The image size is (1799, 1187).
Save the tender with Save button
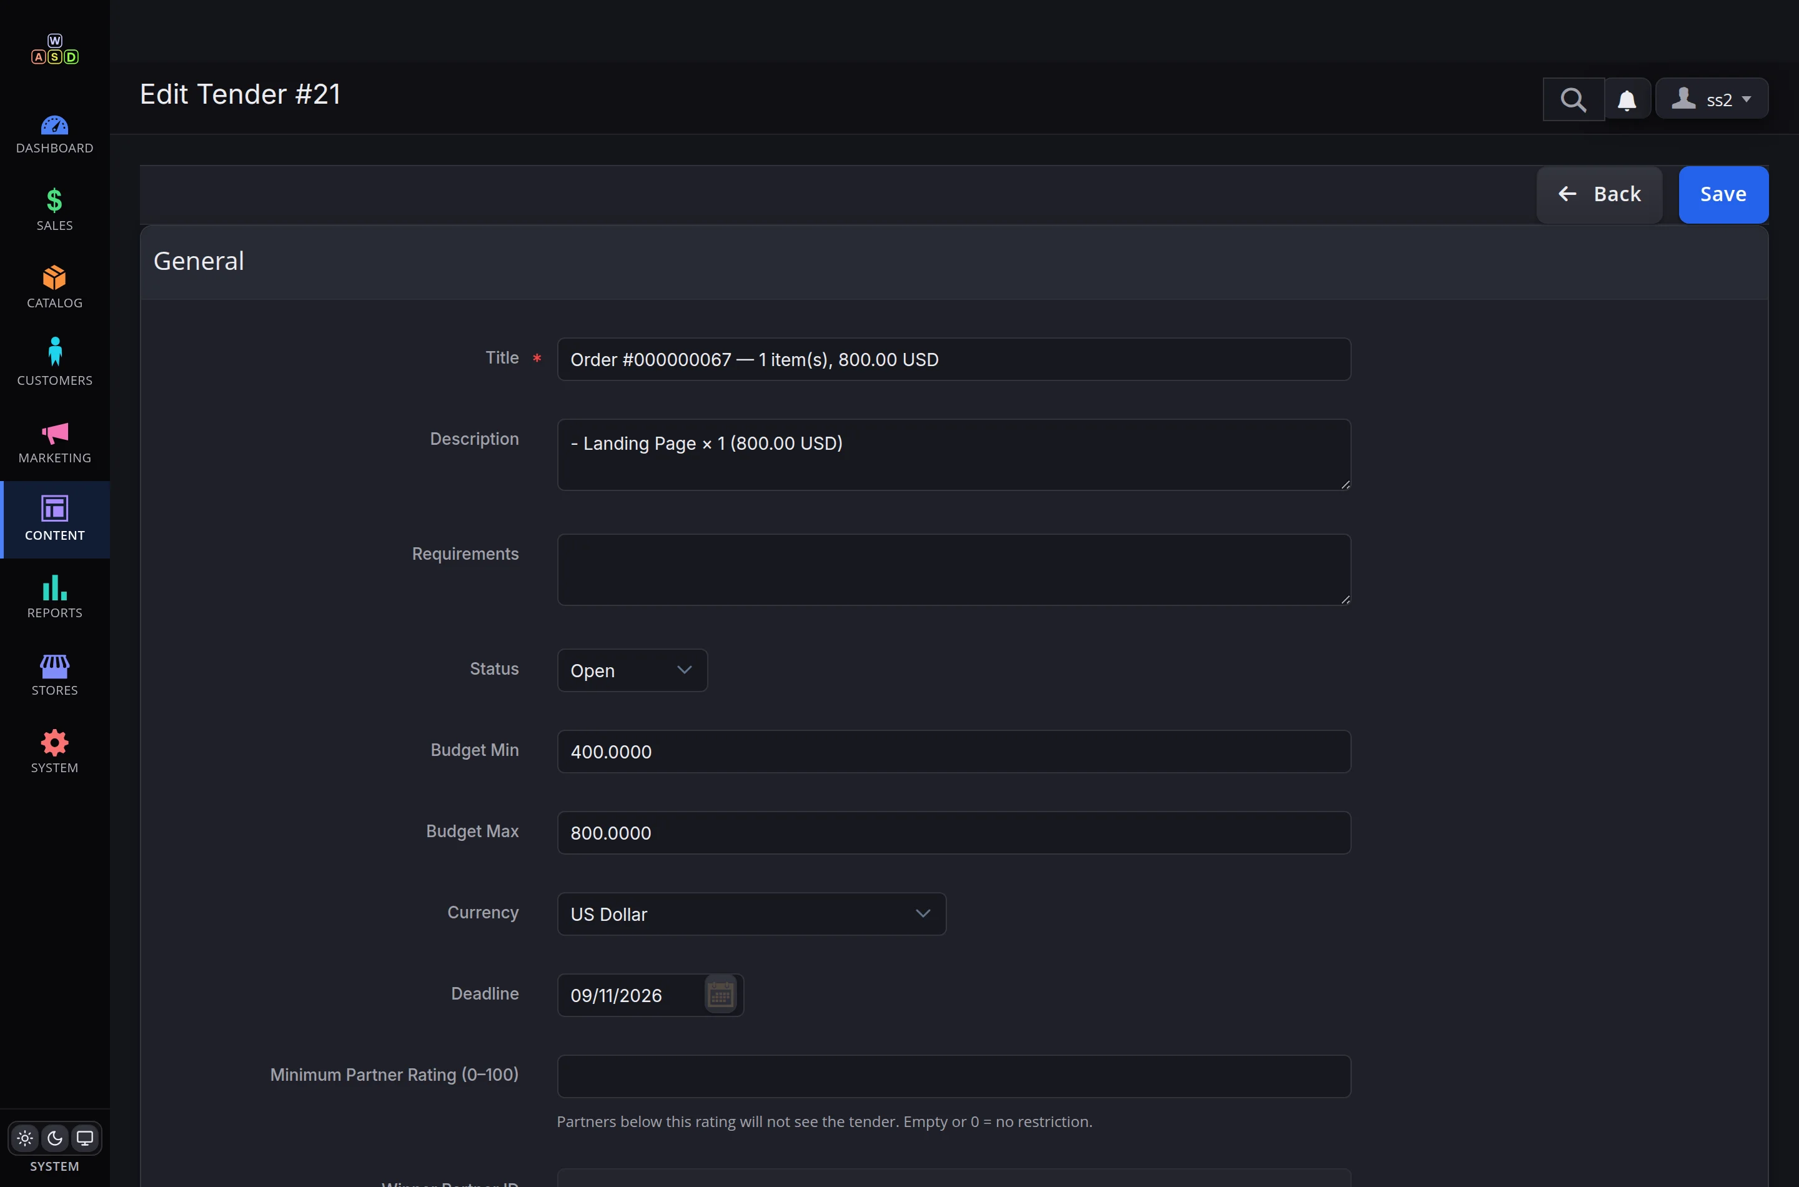point(1723,194)
